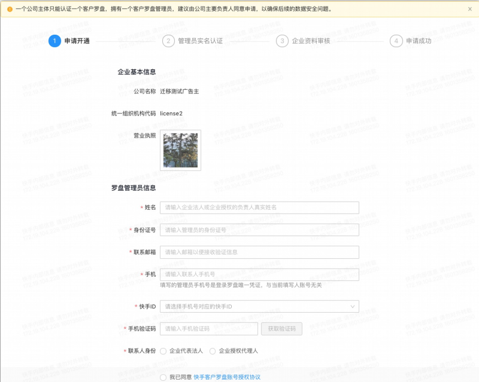This screenshot has height=382, width=479.
Task: Check the 我已同意 agreement checkbox
Action: pyautogui.click(x=163, y=377)
